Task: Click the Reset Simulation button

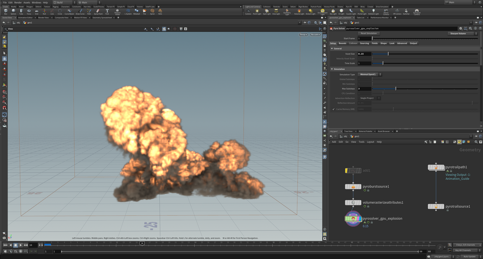Action: pos(369,33)
